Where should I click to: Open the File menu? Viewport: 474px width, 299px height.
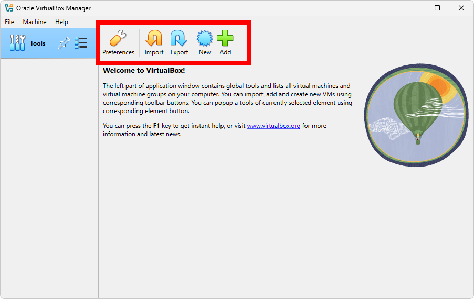click(x=9, y=22)
